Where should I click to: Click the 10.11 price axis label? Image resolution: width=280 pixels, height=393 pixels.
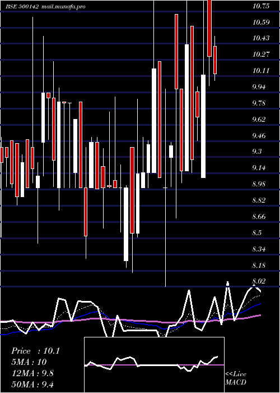(x=261, y=71)
